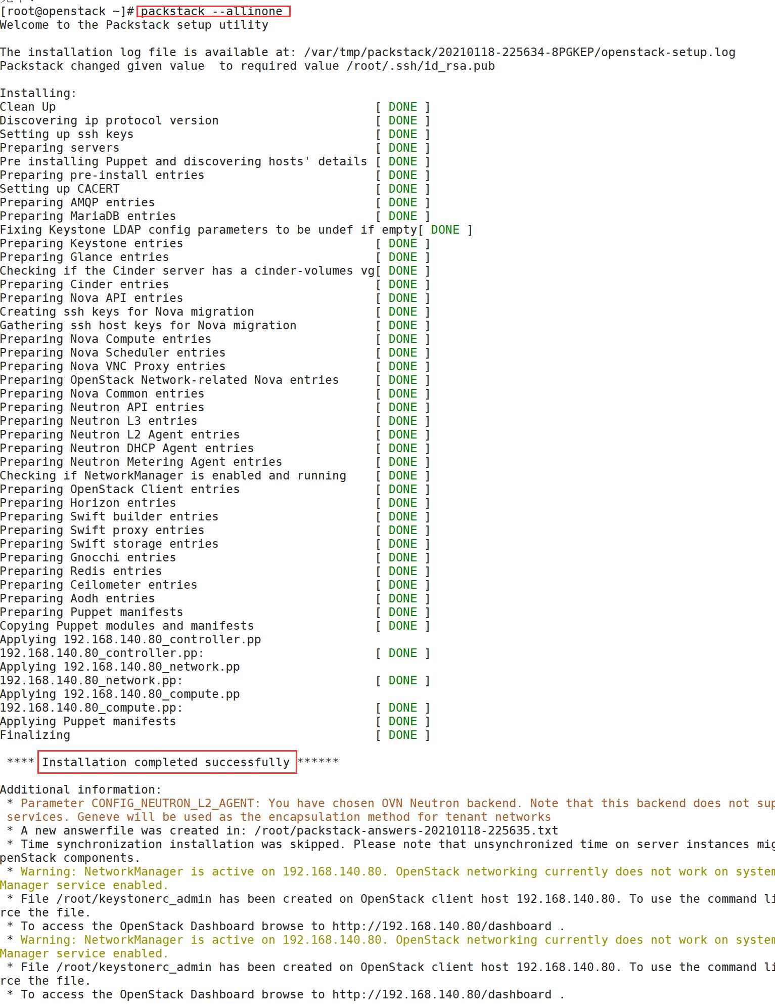Click DONE status beside 'Finalizing'

[403, 735]
